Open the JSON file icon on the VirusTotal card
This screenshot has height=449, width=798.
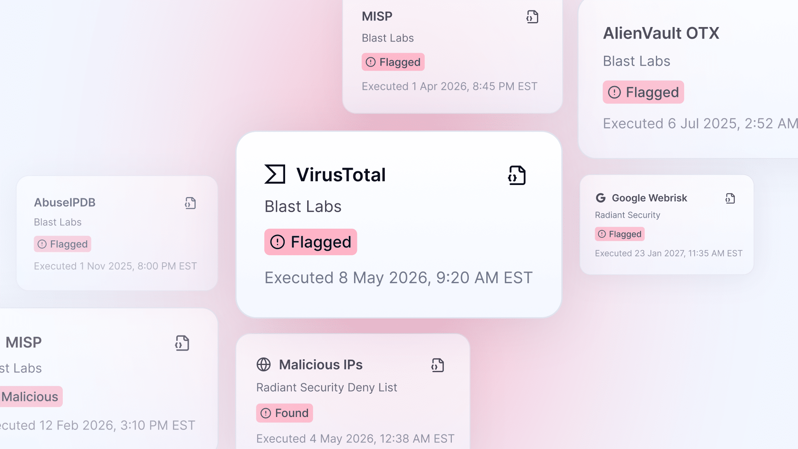point(517,175)
